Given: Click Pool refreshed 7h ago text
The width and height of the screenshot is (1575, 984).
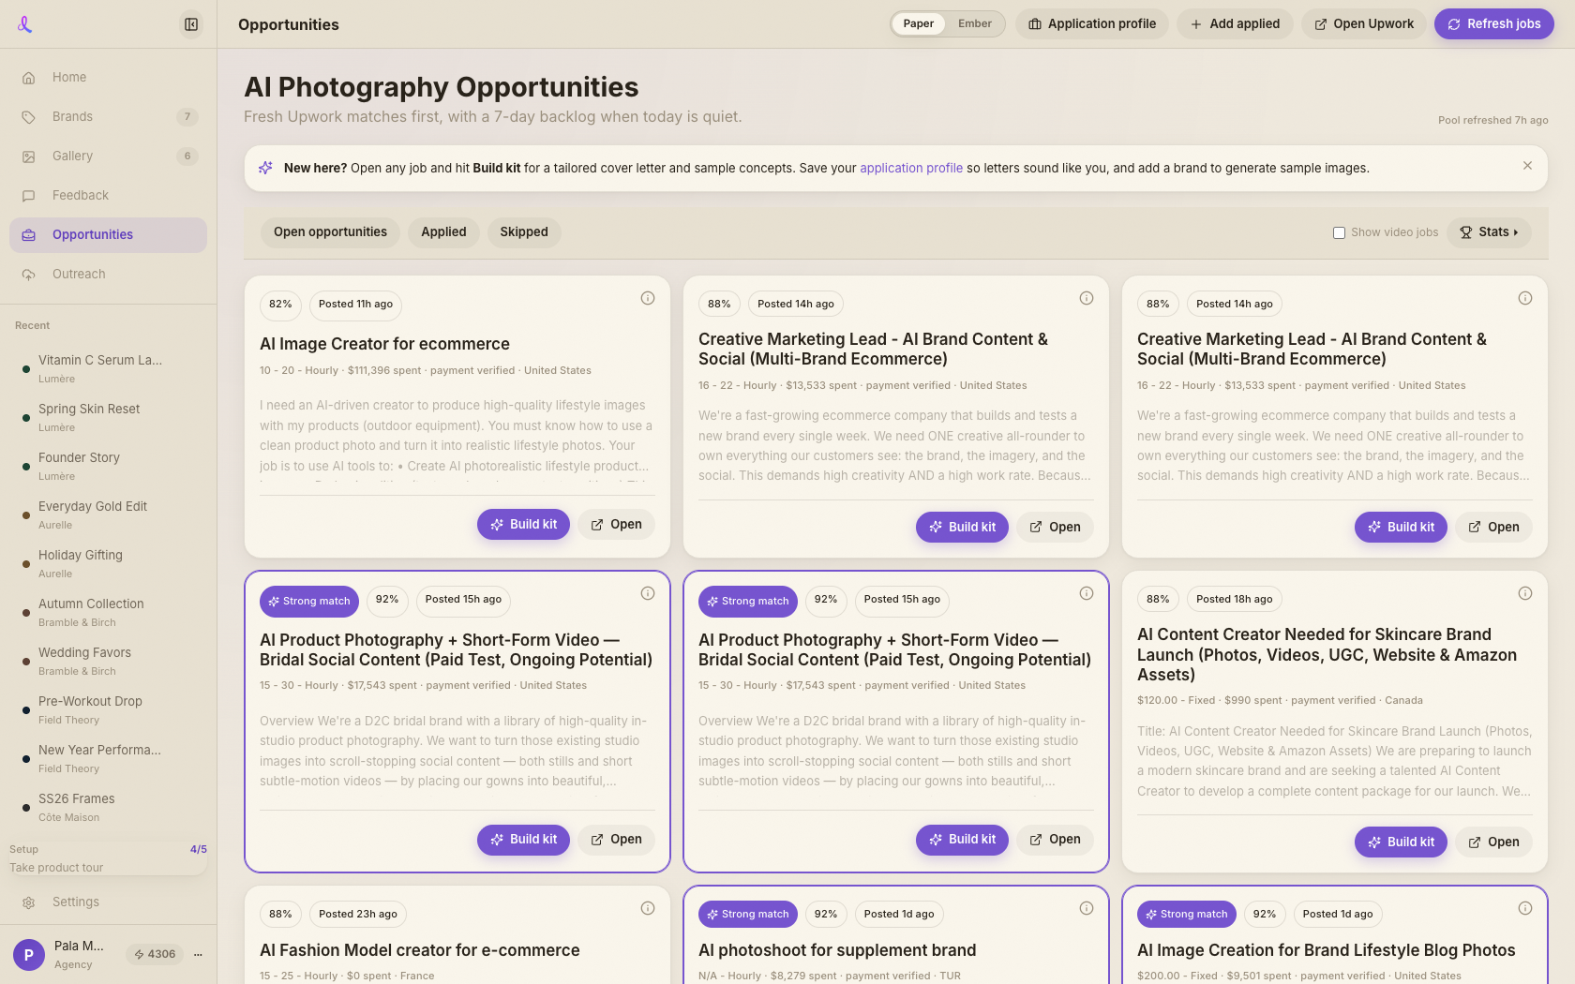Looking at the screenshot, I should tap(1492, 120).
